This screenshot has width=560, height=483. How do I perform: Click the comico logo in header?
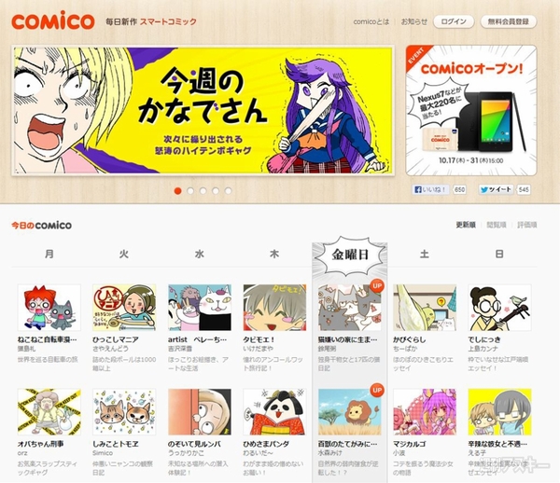point(53,21)
